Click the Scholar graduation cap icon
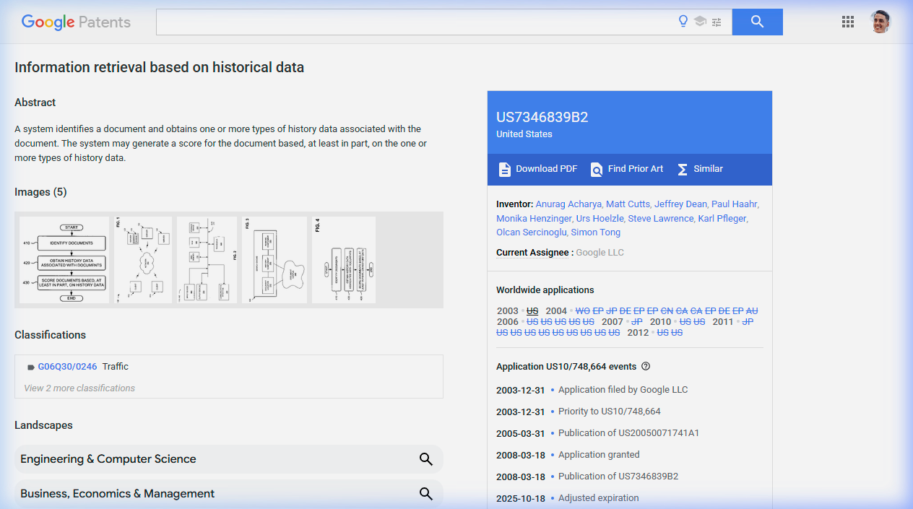Screen dimensions: 913x509 (x=700, y=22)
